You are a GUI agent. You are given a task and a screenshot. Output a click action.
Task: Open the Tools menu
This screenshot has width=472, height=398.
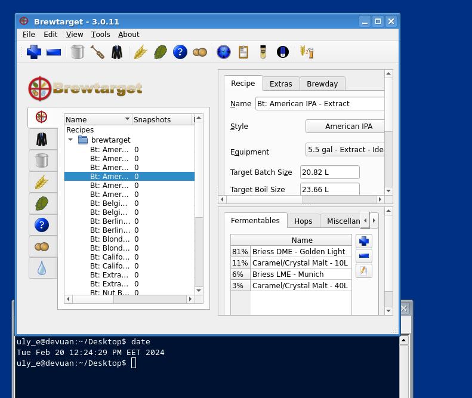coord(100,35)
